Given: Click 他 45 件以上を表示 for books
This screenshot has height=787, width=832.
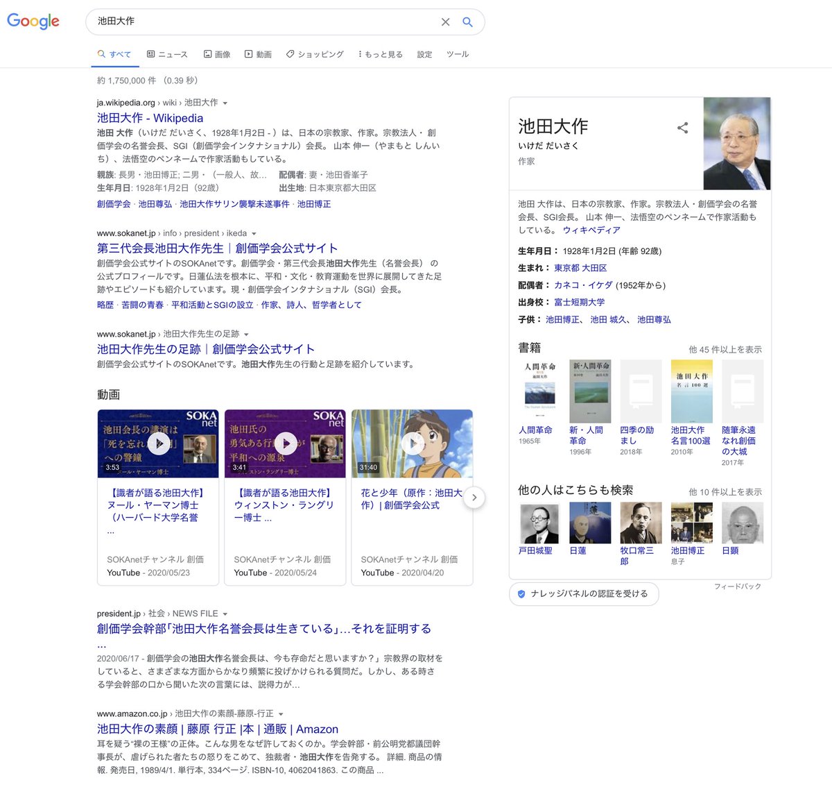Looking at the screenshot, I should 725,350.
